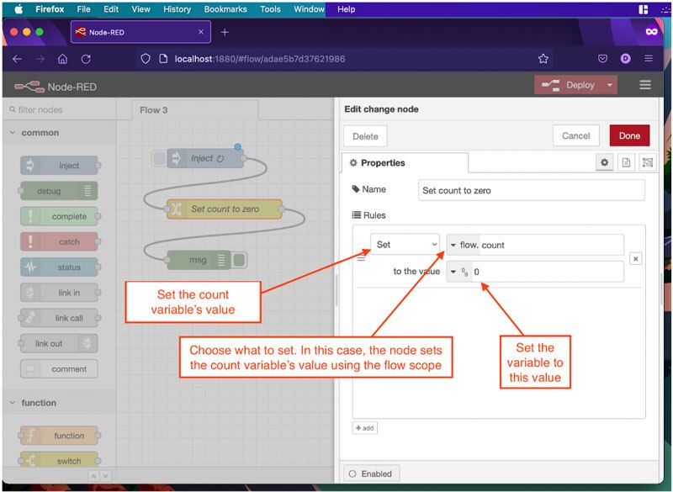Click the Cancel button
This screenshot has height=492, width=673.
pos(575,135)
